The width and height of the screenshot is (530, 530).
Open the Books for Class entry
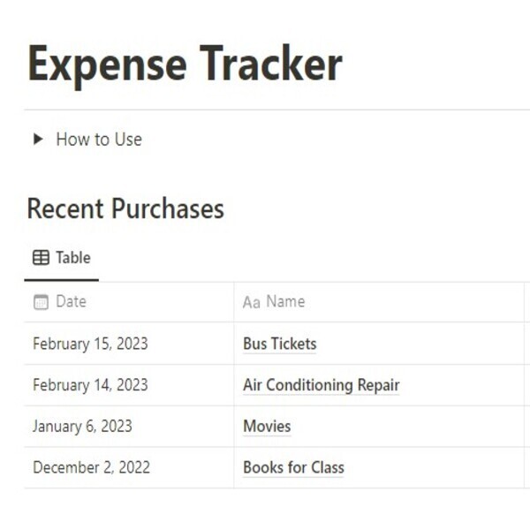(293, 467)
